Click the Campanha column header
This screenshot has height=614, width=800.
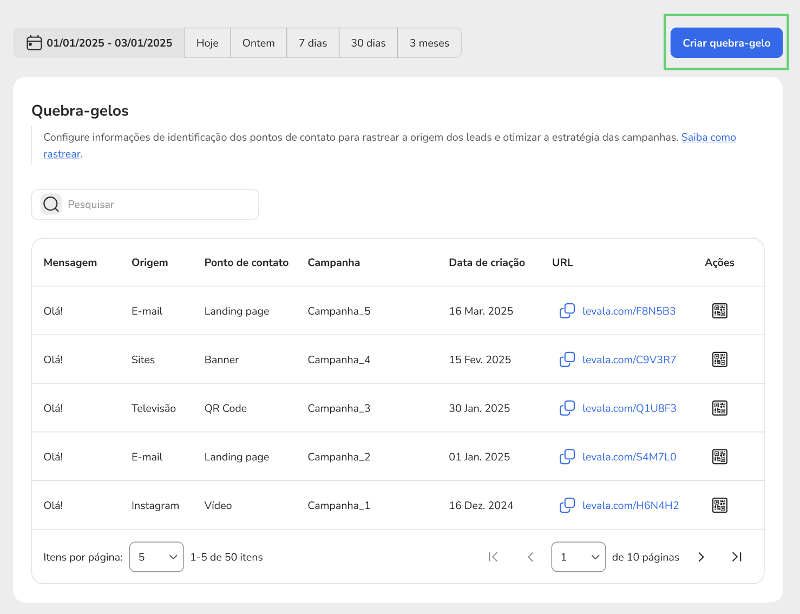(x=334, y=263)
